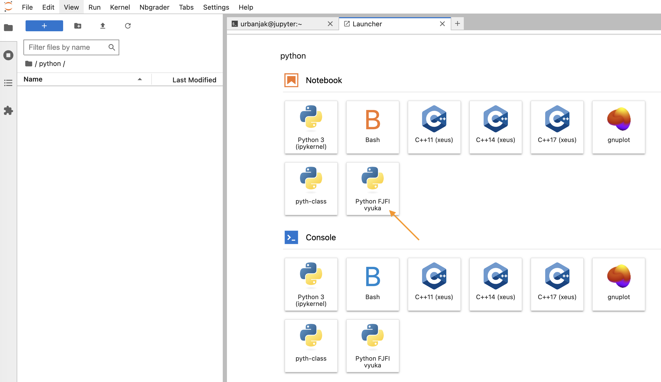661x382 pixels.
Task: Click the new folder icon
Action: (x=78, y=26)
